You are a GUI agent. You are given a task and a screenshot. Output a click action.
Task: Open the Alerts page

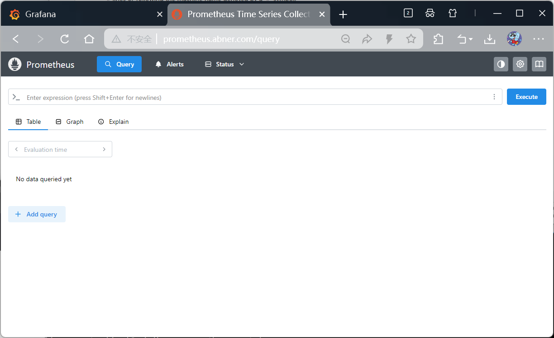click(x=169, y=64)
